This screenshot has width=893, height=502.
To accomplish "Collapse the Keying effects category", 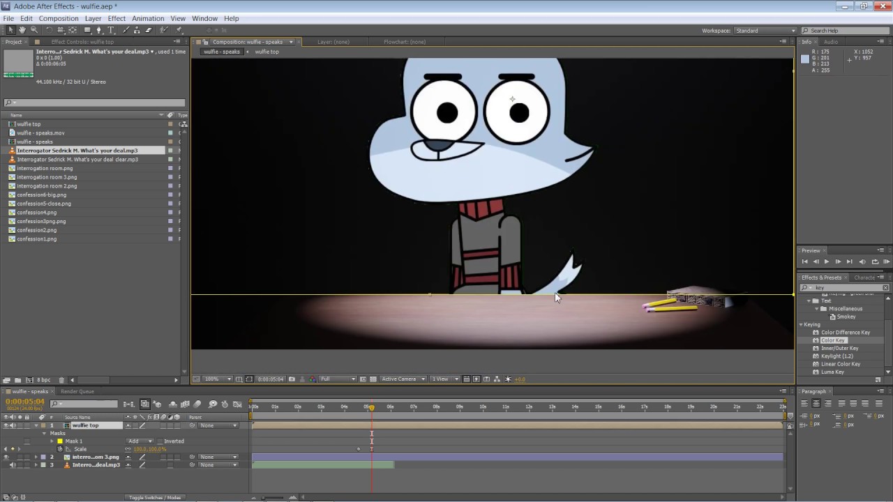I will click(802, 324).
